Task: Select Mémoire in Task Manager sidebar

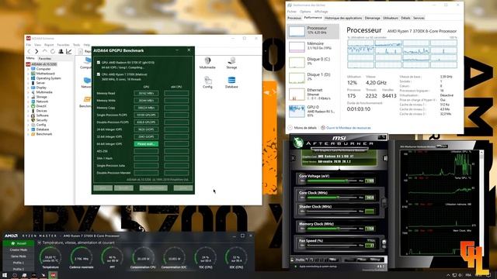Action: tap(313, 46)
